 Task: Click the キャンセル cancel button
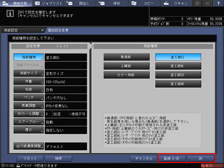point(144,158)
